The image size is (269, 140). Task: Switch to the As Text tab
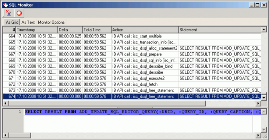tap(28, 22)
